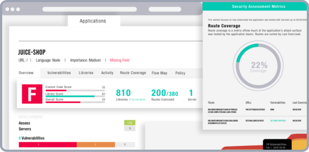Viewport: 309px width, 152px height.
Task: Switch to the Policy tab
Action: point(180,73)
